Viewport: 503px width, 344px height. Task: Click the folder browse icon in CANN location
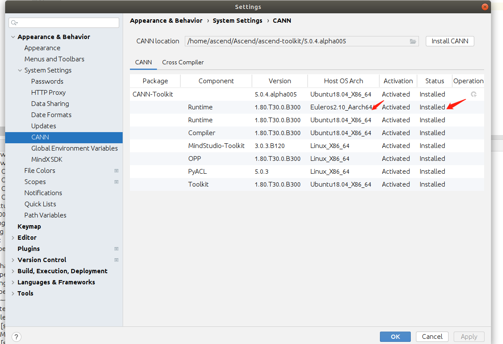click(x=413, y=41)
